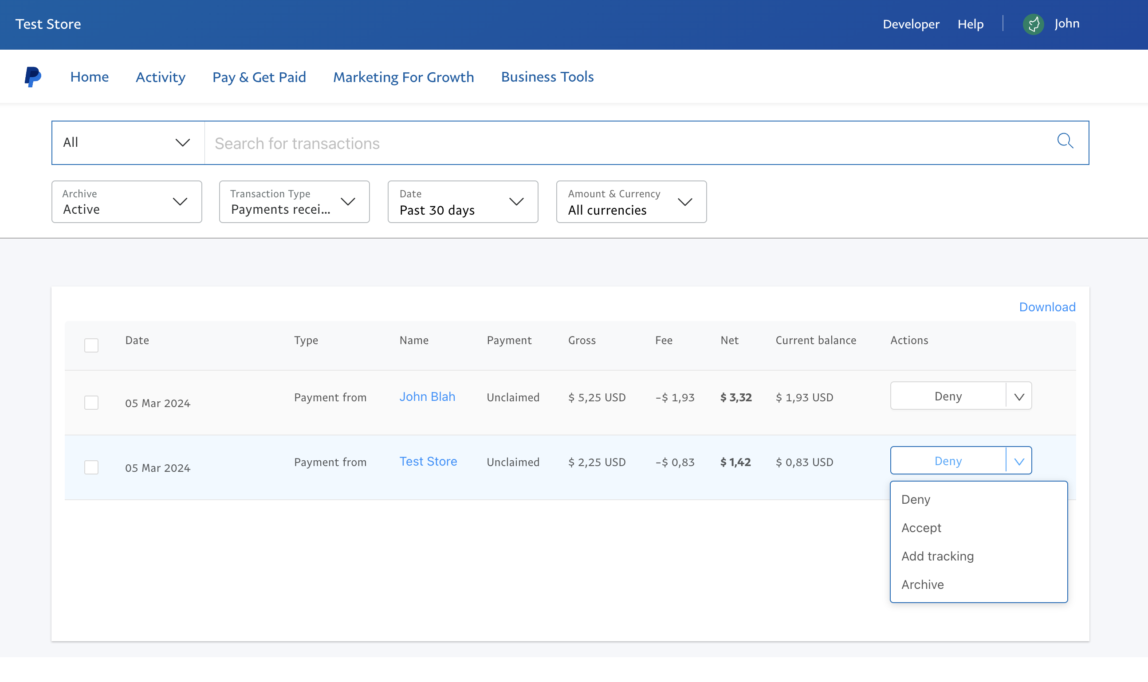Click the Net column header
The width and height of the screenshot is (1148, 682).
729,340
